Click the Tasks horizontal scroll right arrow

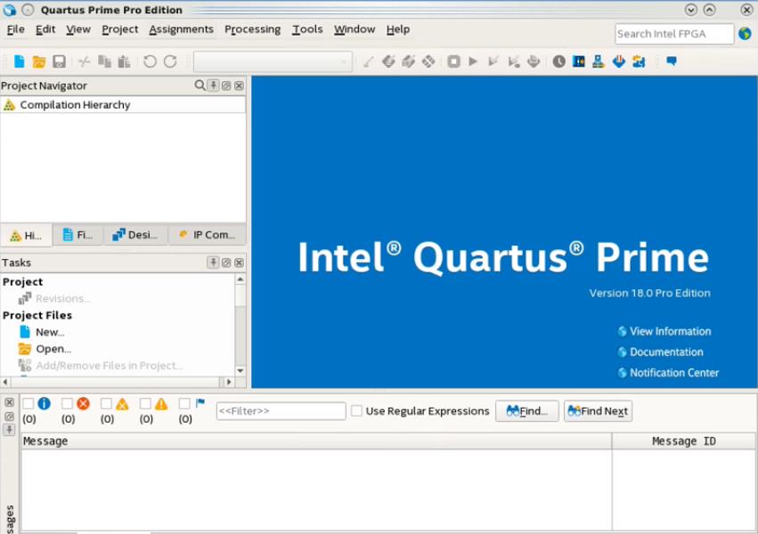(x=229, y=382)
